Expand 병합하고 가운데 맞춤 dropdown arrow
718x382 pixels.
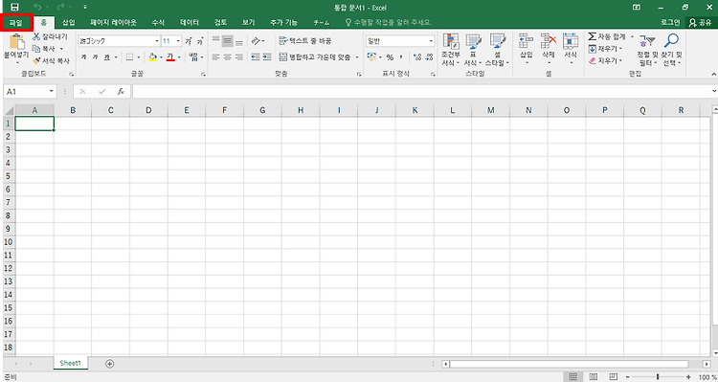click(x=357, y=57)
